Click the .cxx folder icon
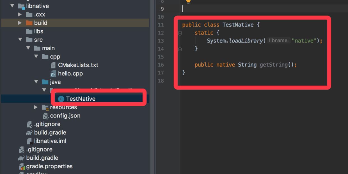 pos(29,14)
